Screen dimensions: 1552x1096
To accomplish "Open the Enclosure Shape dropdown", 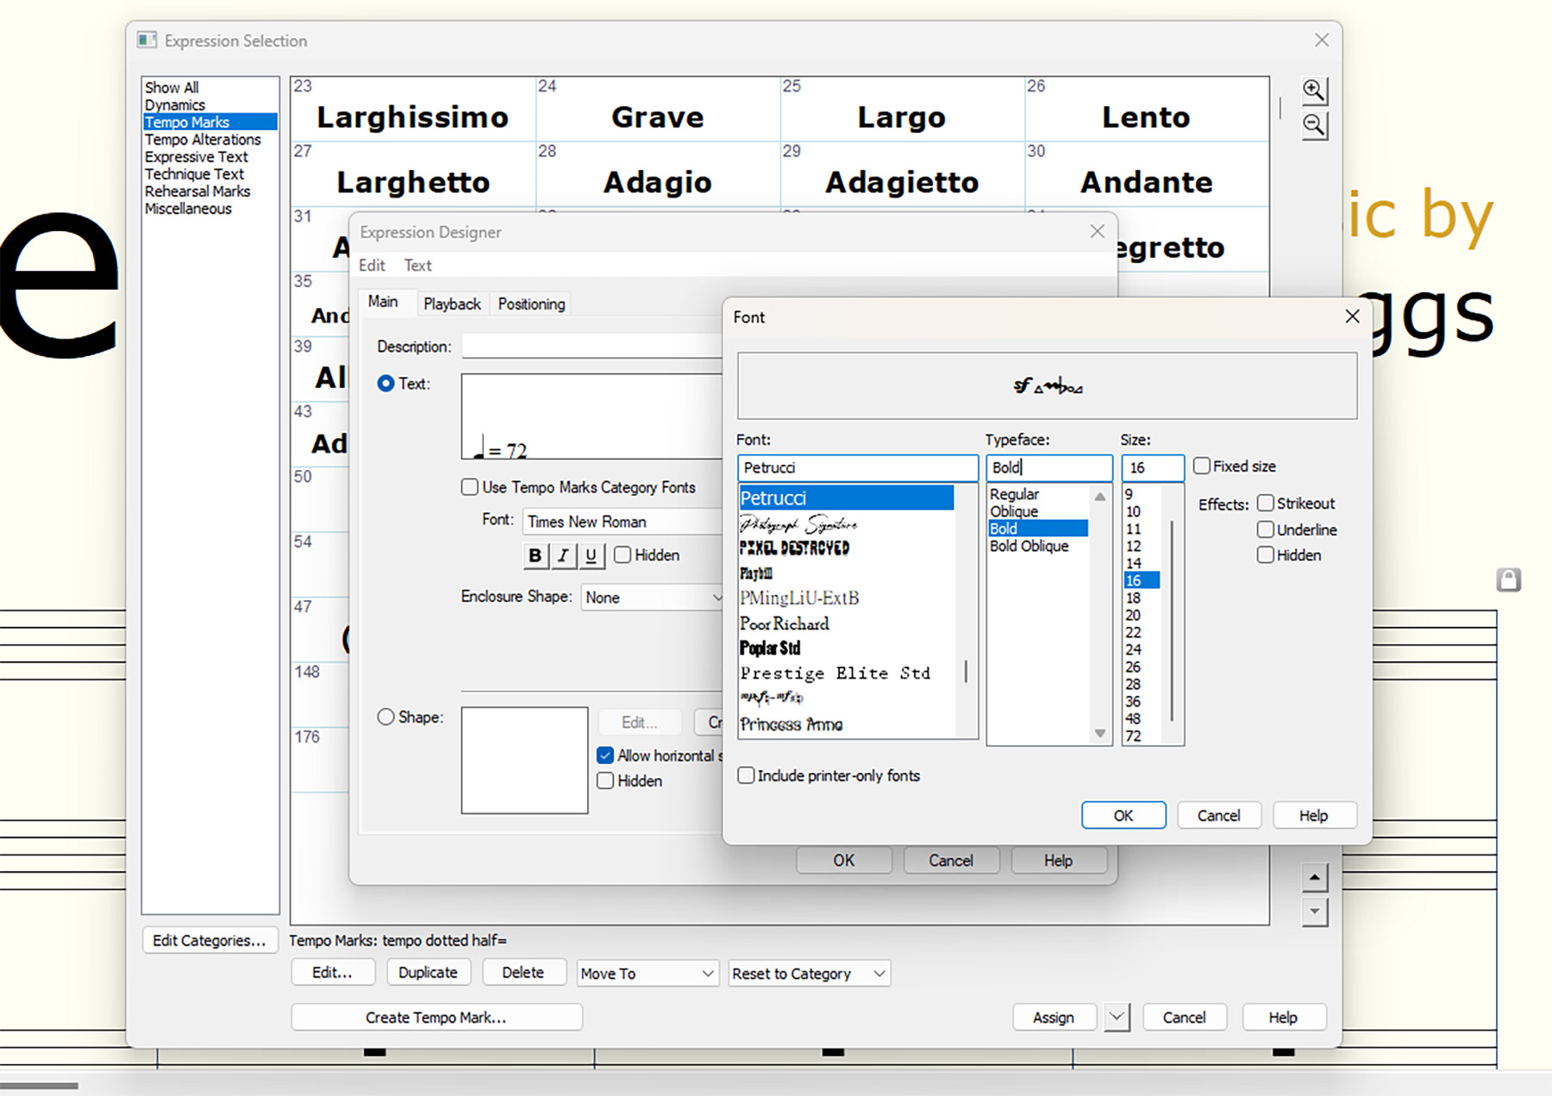I will [652, 598].
